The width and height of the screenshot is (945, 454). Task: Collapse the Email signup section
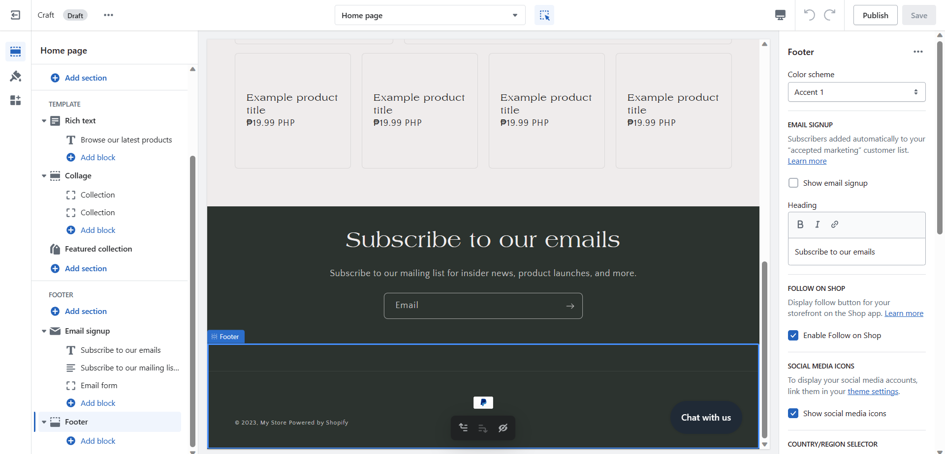click(x=44, y=331)
